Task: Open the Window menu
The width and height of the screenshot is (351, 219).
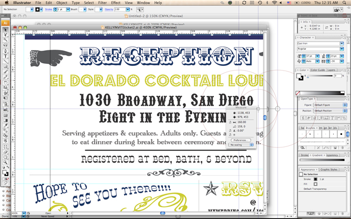Action: pyautogui.click(x=143, y=3)
